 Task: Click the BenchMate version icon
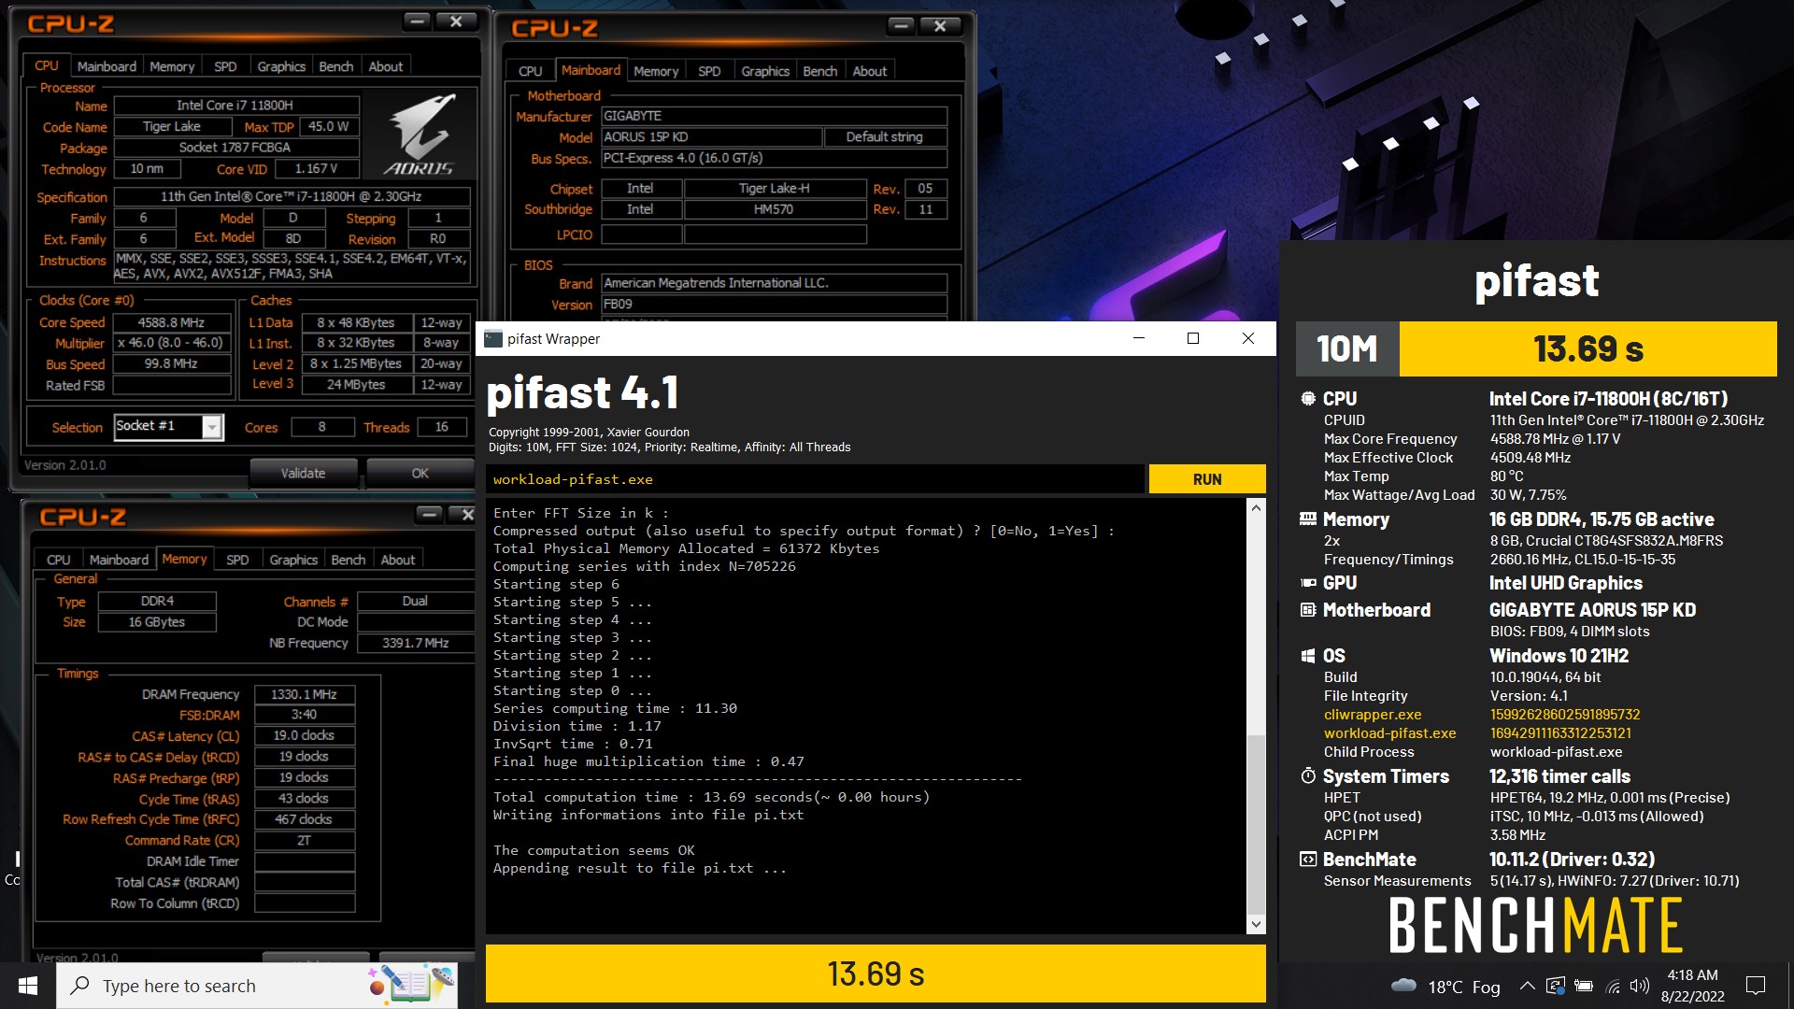click(1308, 860)
